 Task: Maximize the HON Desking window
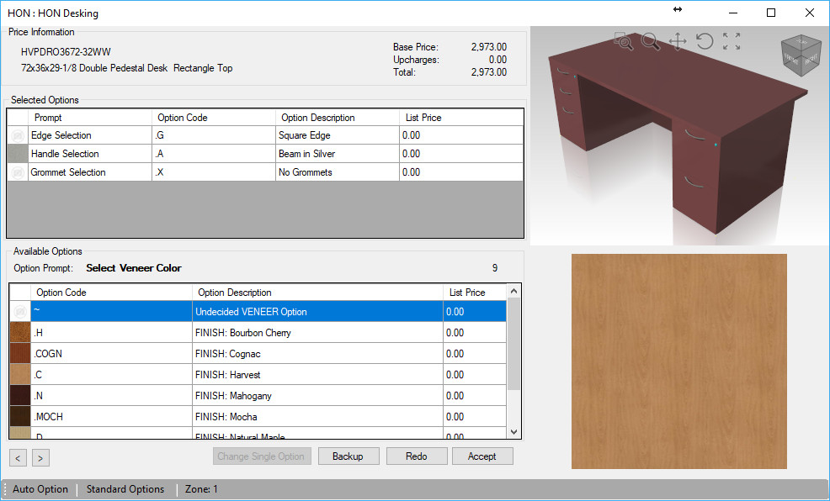pos(771,13)
